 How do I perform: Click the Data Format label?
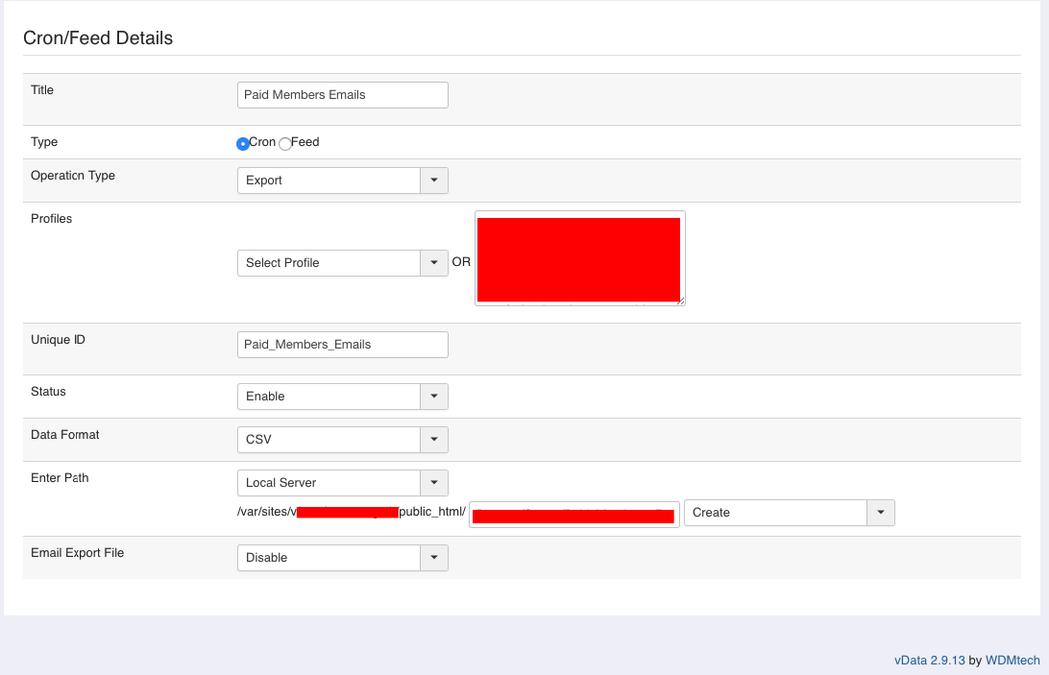65,435
